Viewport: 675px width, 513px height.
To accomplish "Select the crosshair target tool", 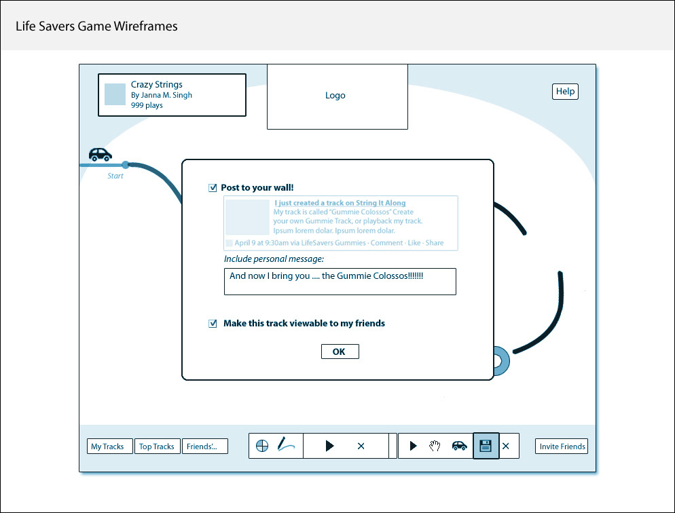I will click(262, 446).
